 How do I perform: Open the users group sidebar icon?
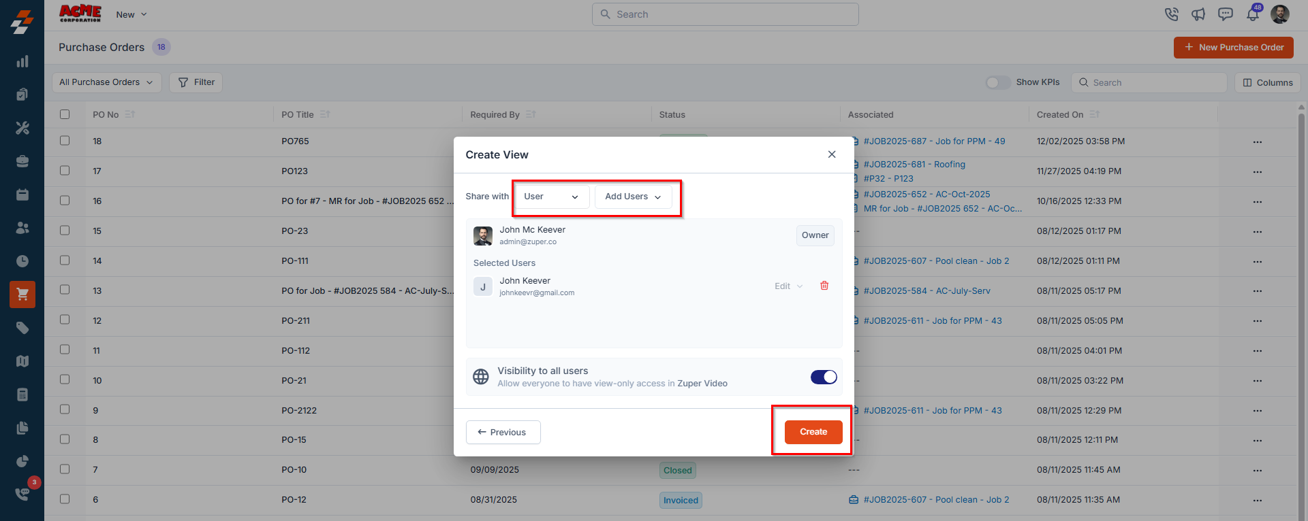(x=22, y=228)
